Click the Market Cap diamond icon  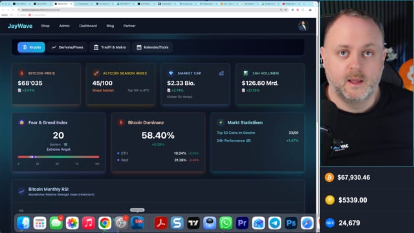(171, 73)
